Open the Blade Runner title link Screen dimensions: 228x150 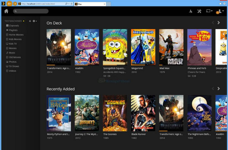pyautogui.click(x=139, y=134)
